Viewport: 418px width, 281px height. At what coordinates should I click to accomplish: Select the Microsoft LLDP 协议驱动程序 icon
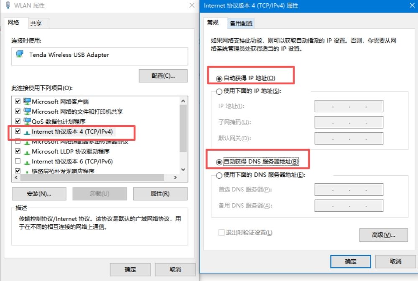point(27,152)
